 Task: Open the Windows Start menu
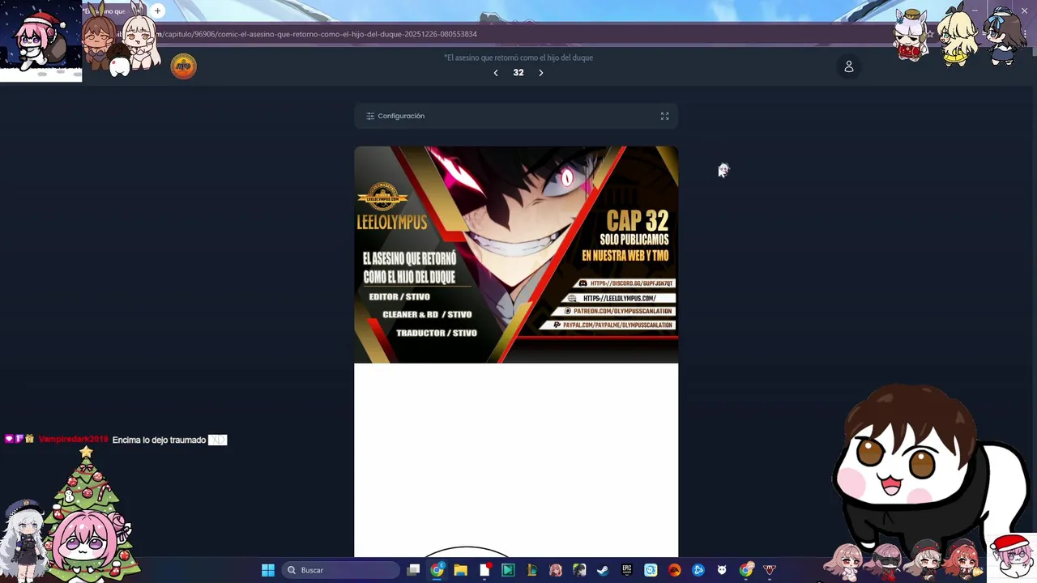pyautogui.click(x=268, y=570)
